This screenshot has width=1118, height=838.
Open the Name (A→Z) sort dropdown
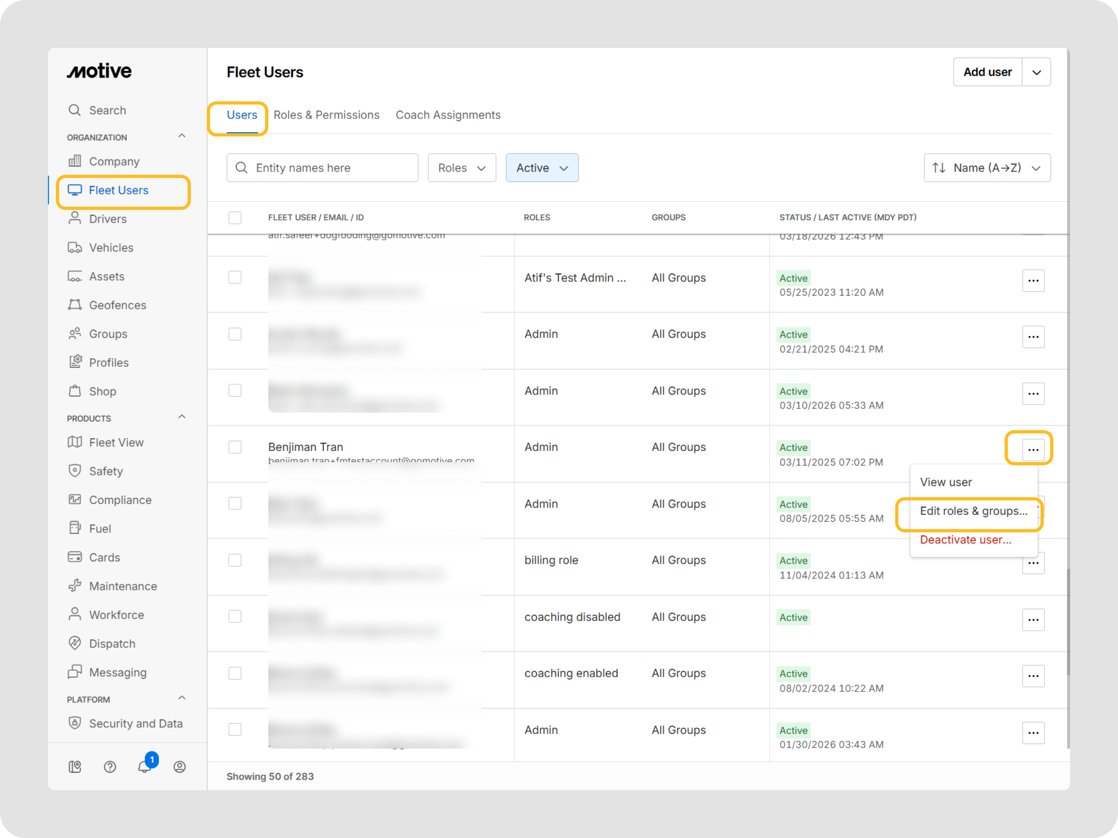987,168
